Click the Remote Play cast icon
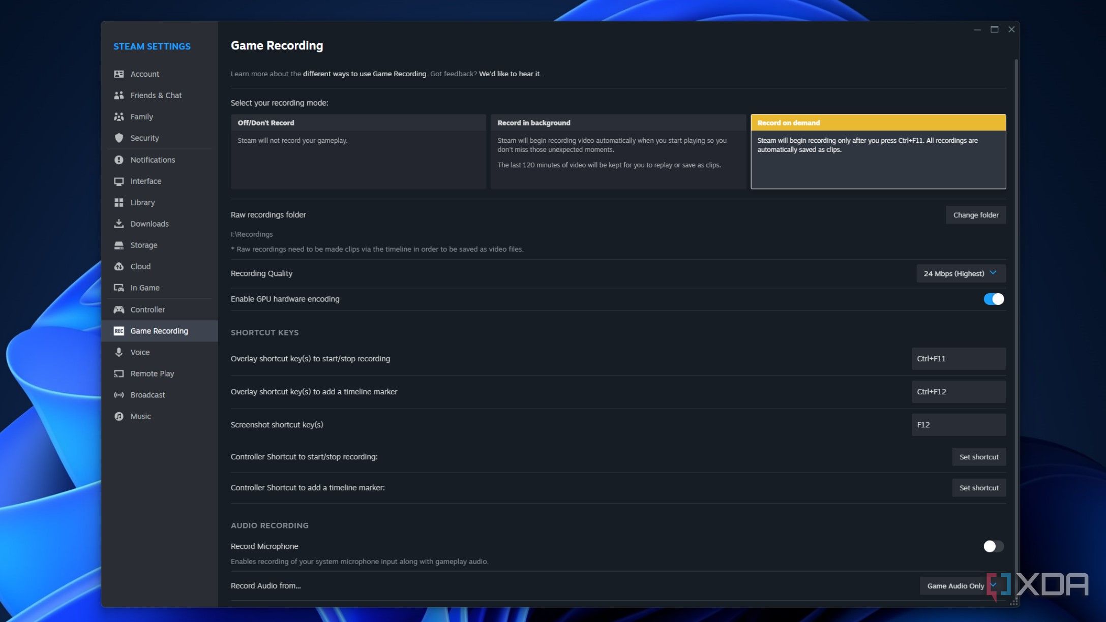Image resolution: width=1106 pixels, height=622 pixels. point(118,374)
